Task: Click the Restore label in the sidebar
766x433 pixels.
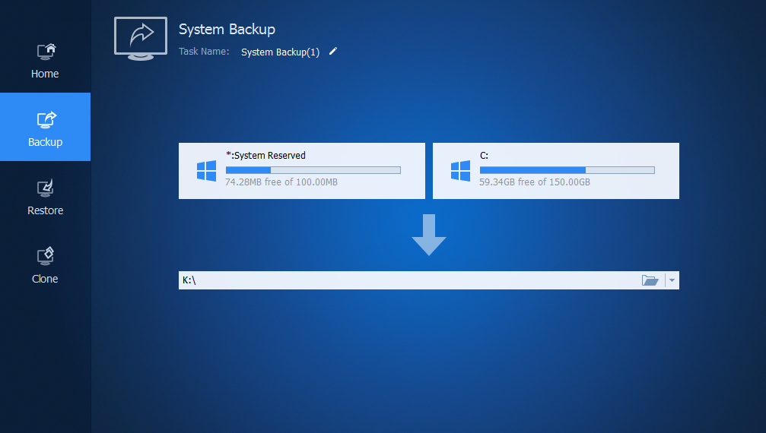Action: click(46, 210)
